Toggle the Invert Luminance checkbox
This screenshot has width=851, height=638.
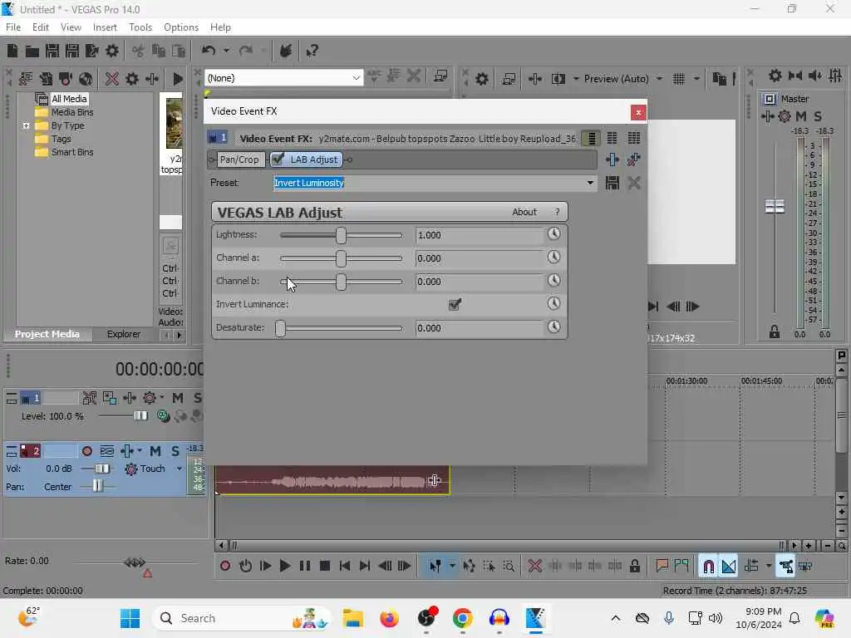455,304
